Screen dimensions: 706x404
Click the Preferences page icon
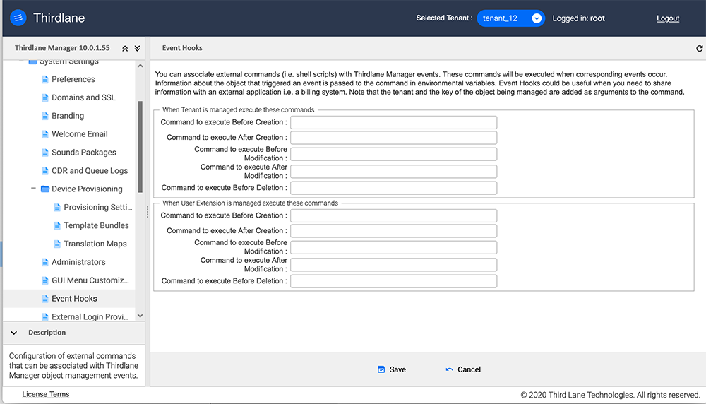[44, 79]
